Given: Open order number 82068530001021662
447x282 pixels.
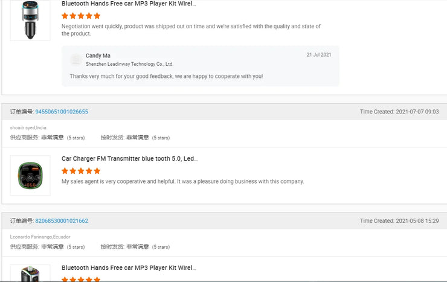Looking at the screenshot, I should pos(62,221).
